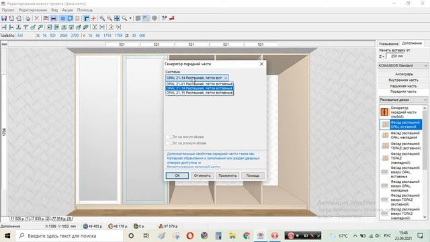The image size is (430, 242).
Task: Open the Распашные двери dropdown
Action: coord(403,99)
